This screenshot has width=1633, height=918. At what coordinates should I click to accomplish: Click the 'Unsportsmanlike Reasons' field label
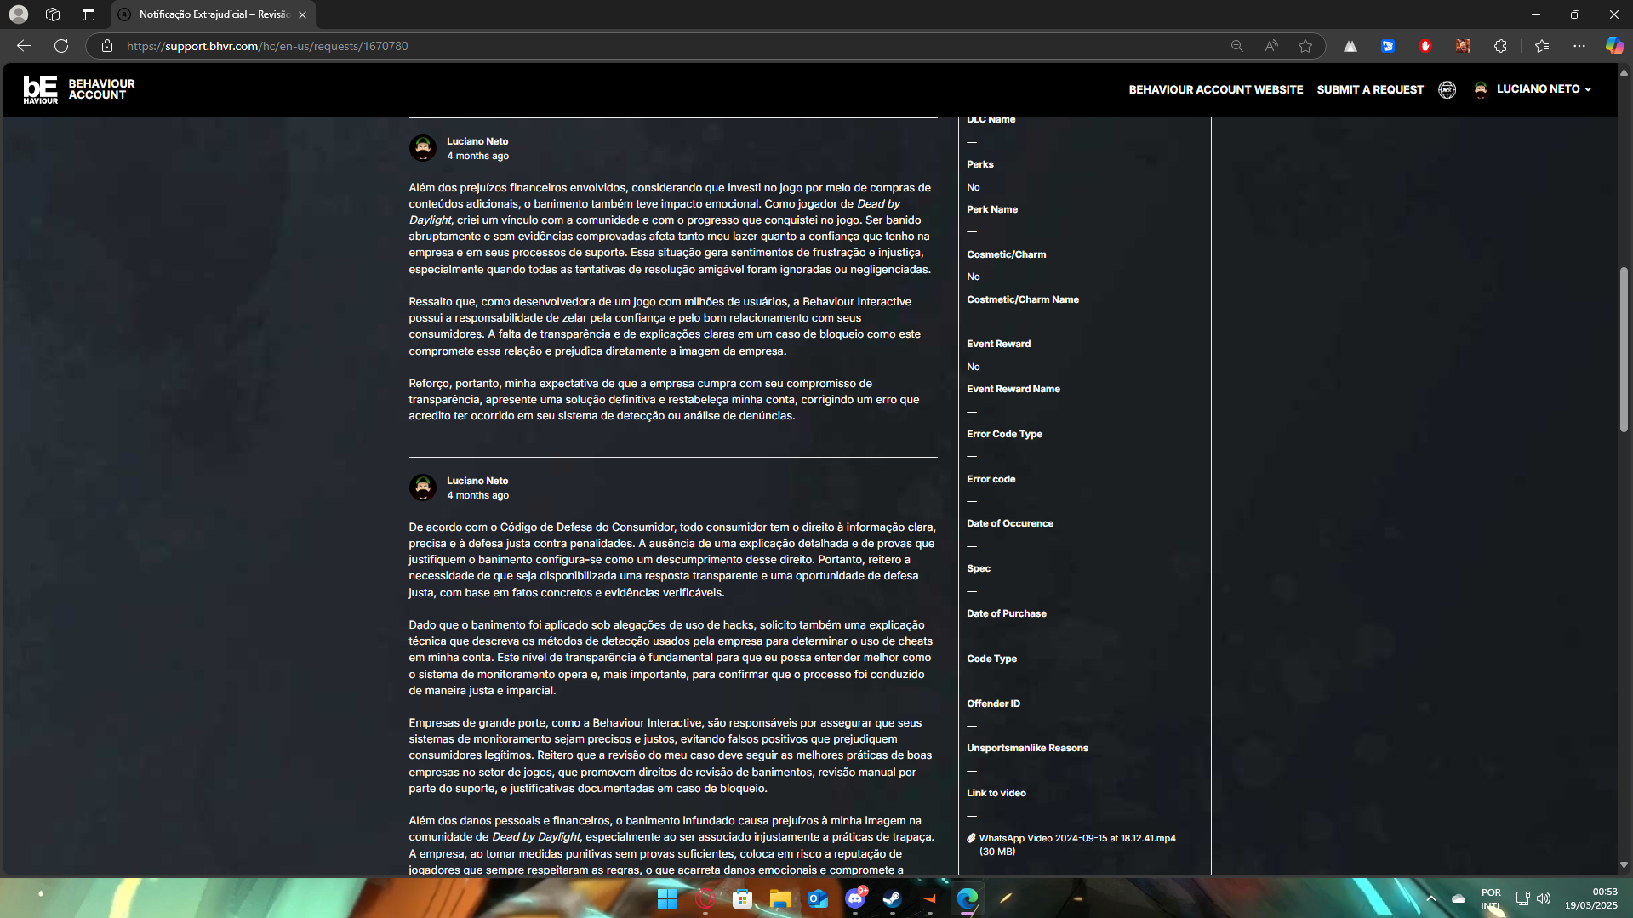coord(1027,748)
